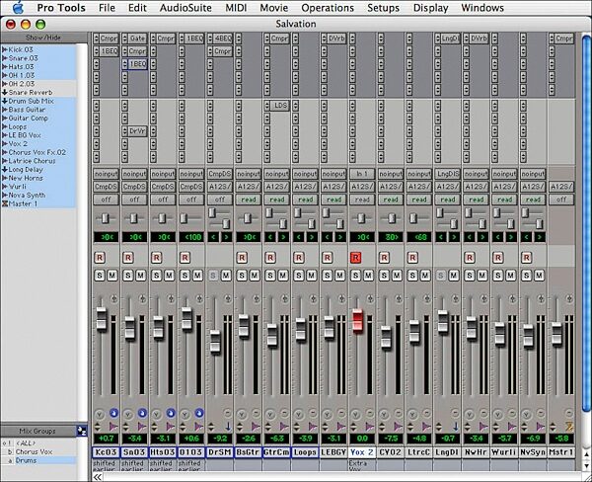Open output window icon atop Kc03 fader
Screen dimensions: 592x482
[x=113, y=299]
